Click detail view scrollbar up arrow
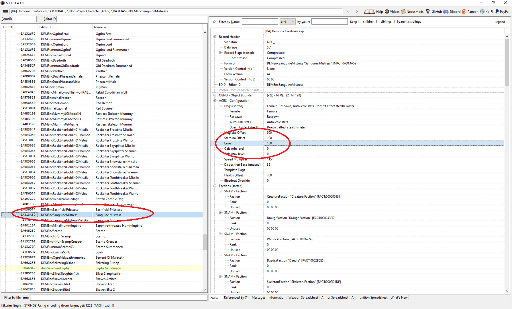The width and height of the screenshot is (512, 309). [507, 37]
